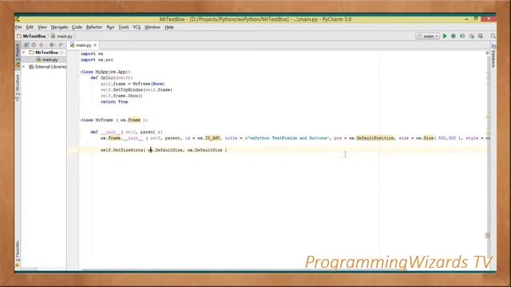
Task: Open the Help menu
Action: (169, 27)
